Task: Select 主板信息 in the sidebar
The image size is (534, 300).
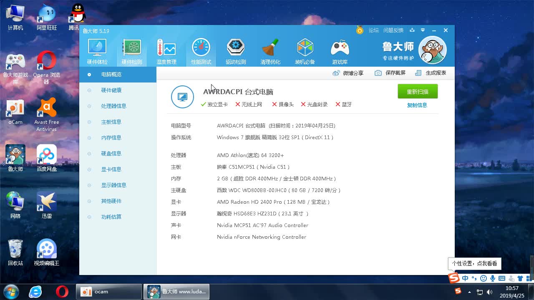Action: pos(118,122)
